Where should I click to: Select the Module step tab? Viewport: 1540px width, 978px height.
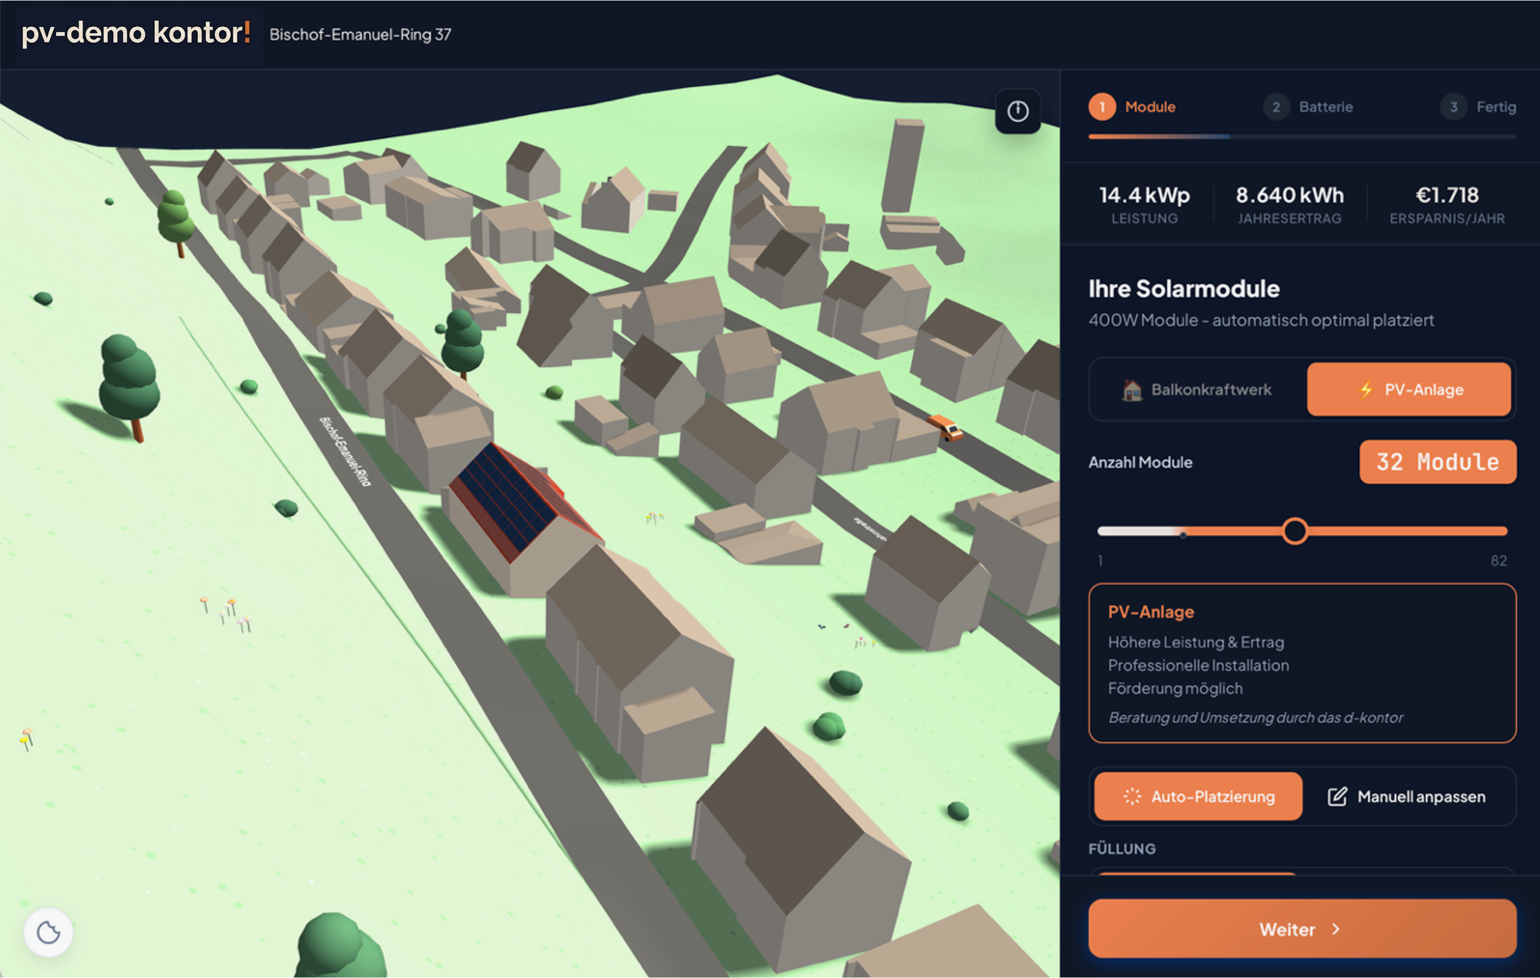pos(1132,107)
